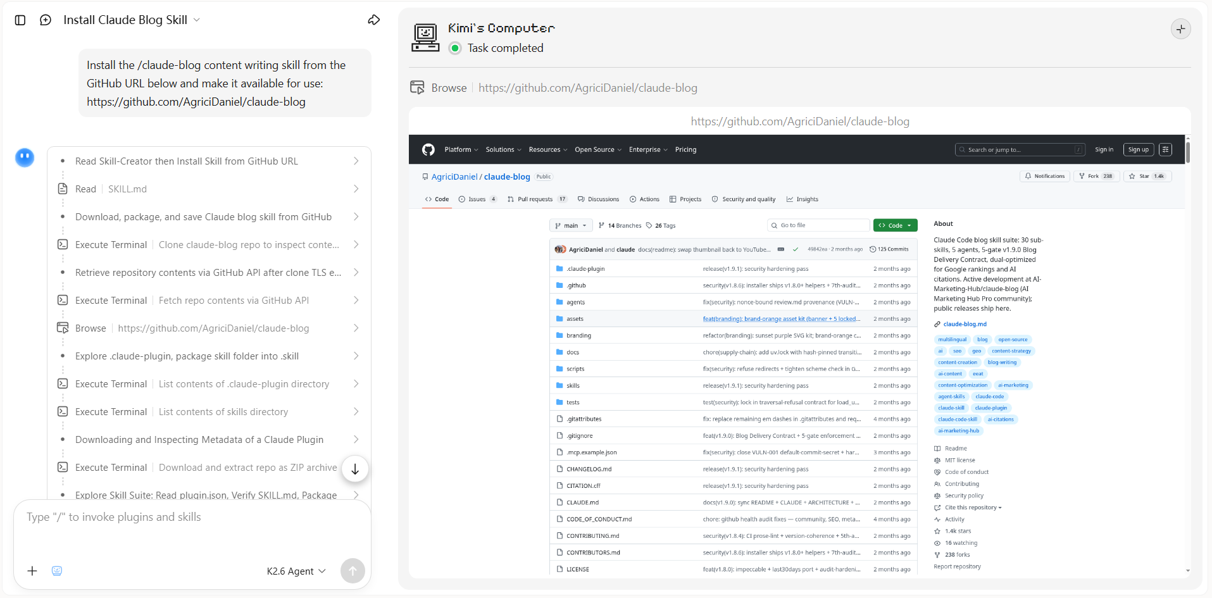The image size is (1212, 598).
Task: Switch to the Issues tab
Action: pos(478,199)
